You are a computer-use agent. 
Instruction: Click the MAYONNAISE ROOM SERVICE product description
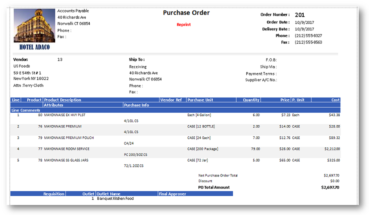click(x=67, y=149)
